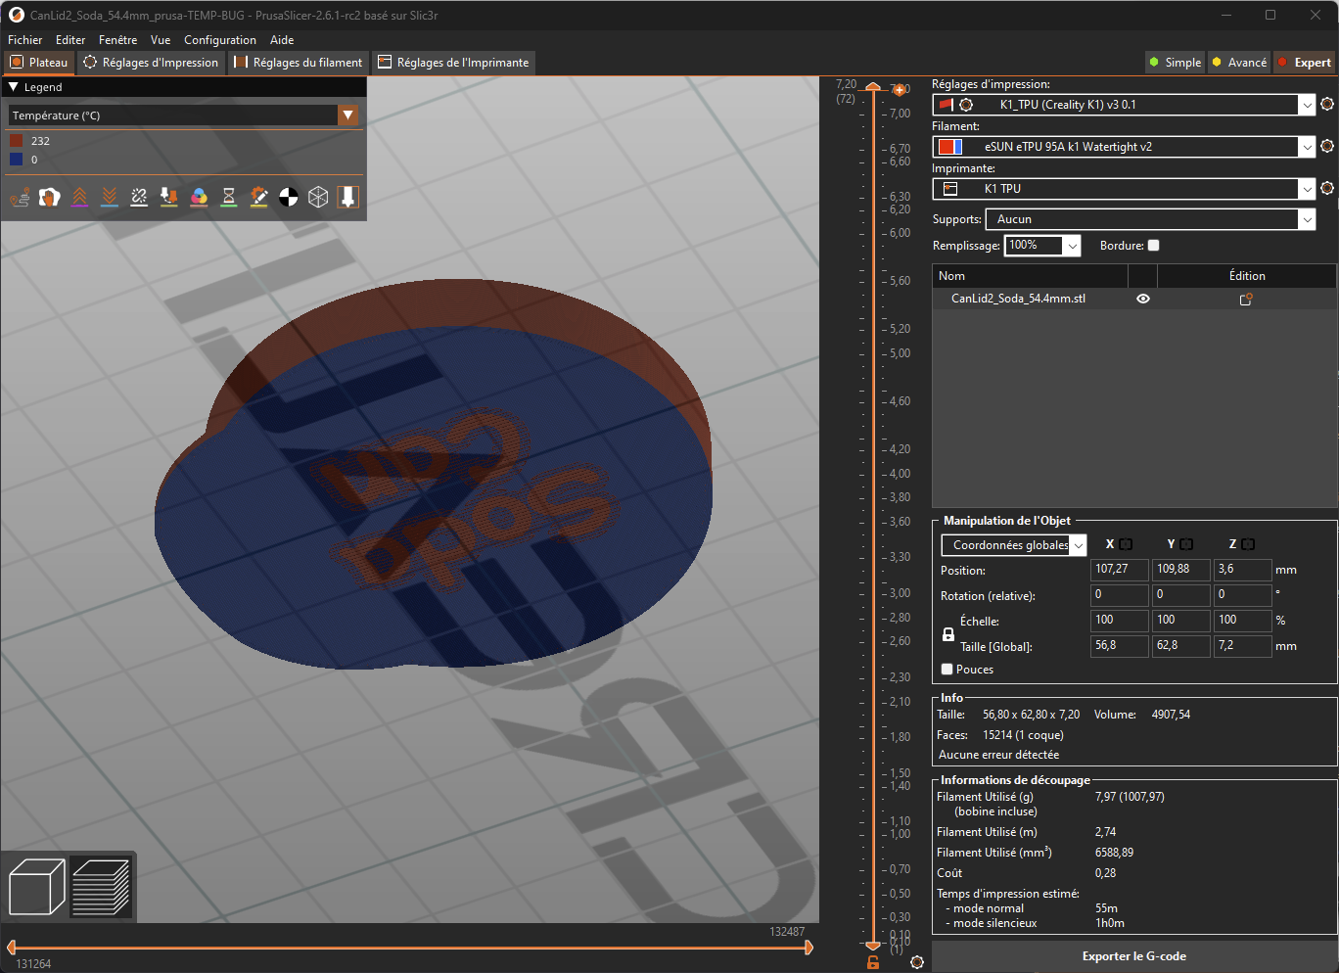1339x973 pixels.
Task: Toggle retractions display in the preview legend
Action: (79, 197)
